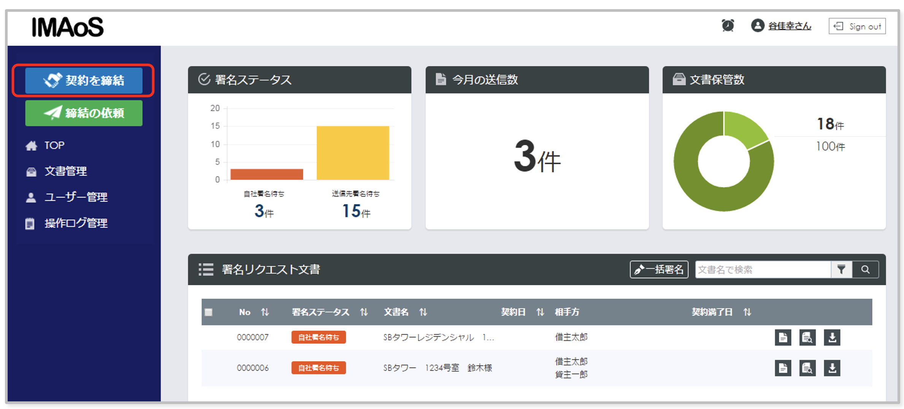Click the user profile icon near 谷佳幸さん
904x409 pixels.
click(757, 26)
